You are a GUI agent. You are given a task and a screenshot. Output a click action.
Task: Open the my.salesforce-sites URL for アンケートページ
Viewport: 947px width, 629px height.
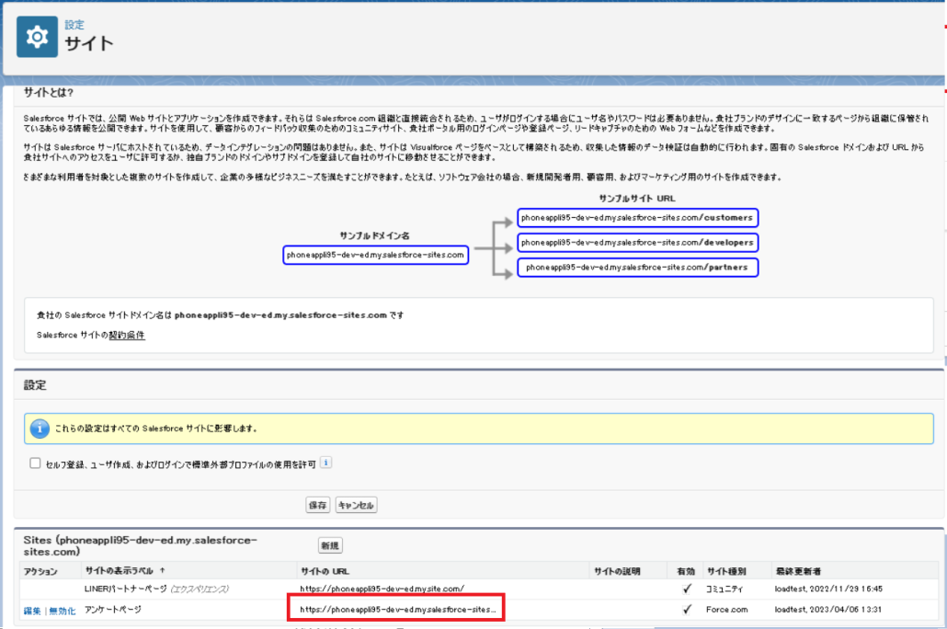click(x=397, y=609)
